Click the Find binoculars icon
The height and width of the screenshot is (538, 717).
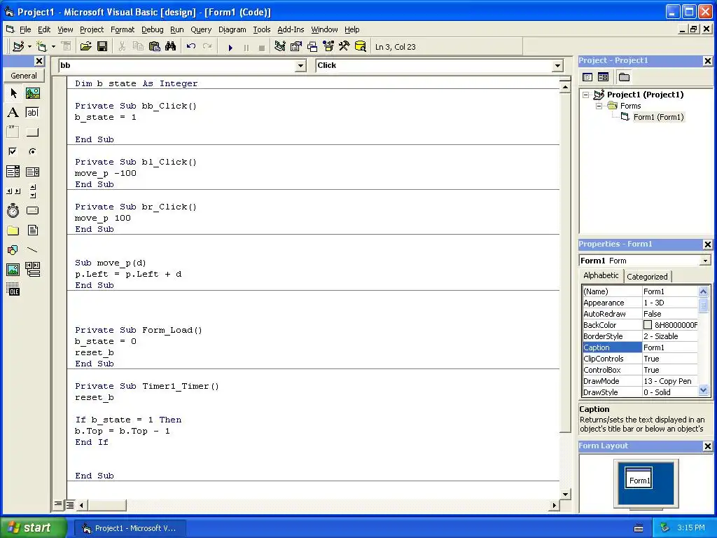pos(171,47)
